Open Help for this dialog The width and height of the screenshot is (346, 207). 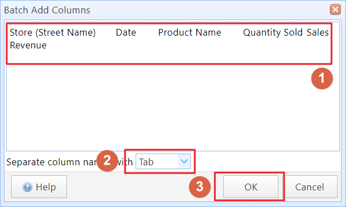pyautogui.click(x=39, y=187)
